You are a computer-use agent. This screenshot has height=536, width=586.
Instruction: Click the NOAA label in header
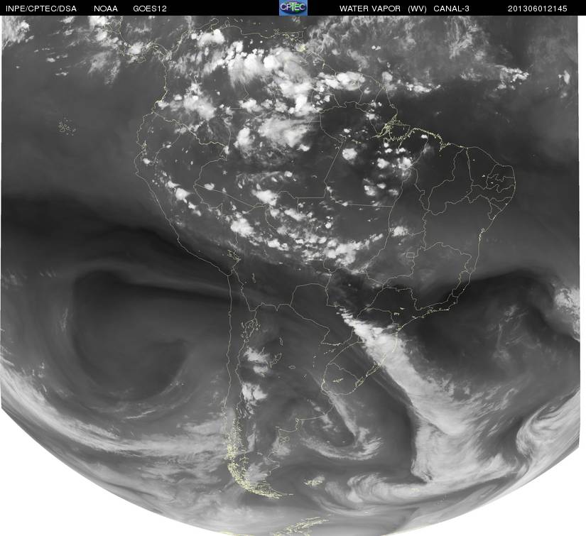point(106,9)
